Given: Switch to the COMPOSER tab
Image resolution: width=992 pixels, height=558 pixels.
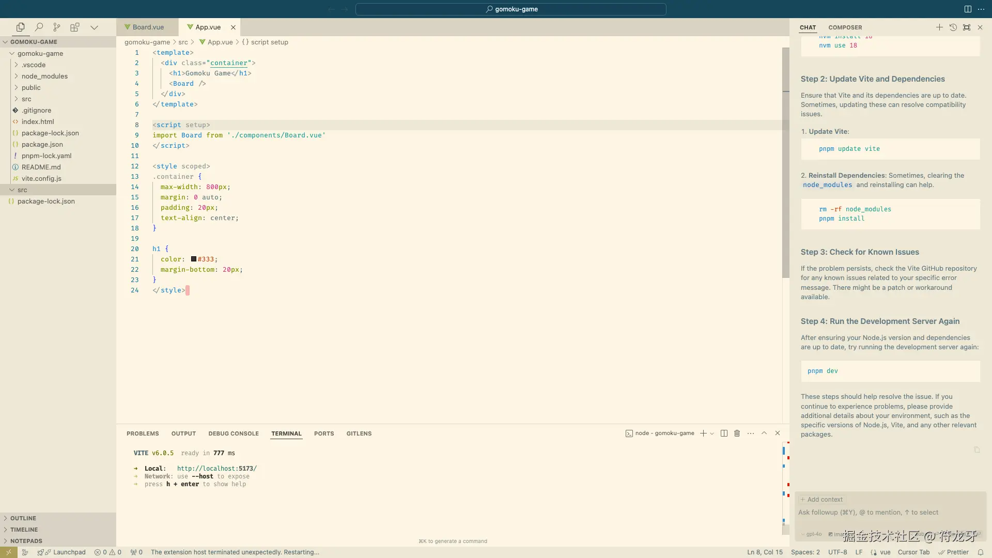Looking at the screenshot, I should coord(845,27).
